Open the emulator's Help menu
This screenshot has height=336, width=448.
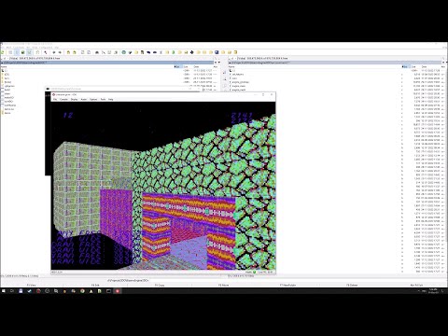click(x=110, y=99)
